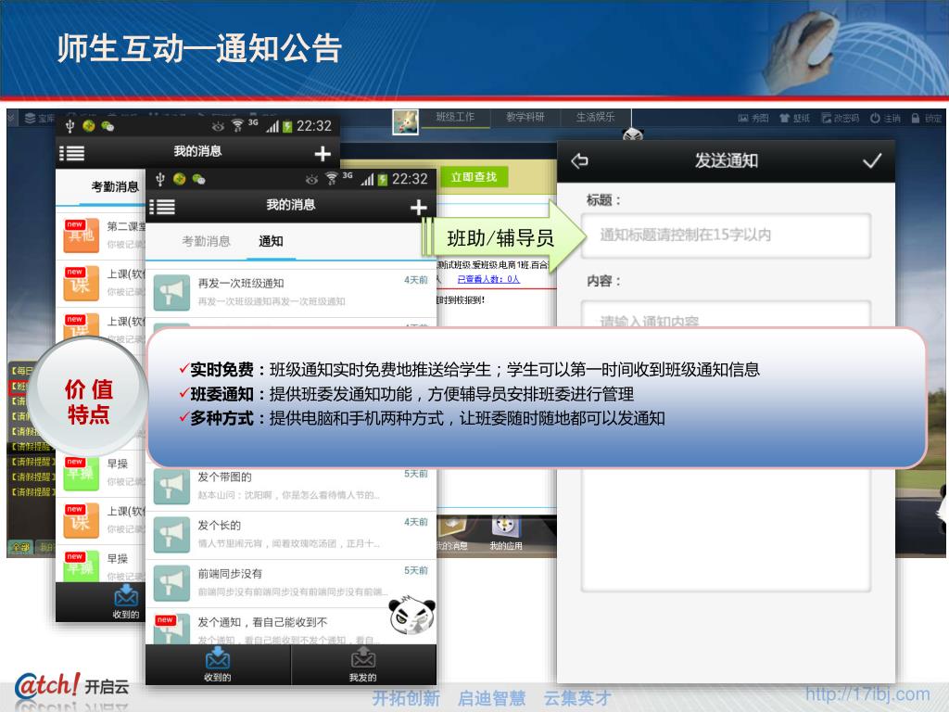Click 注销 logout in top bar
949x712 pixels.
tap(885, 118)
